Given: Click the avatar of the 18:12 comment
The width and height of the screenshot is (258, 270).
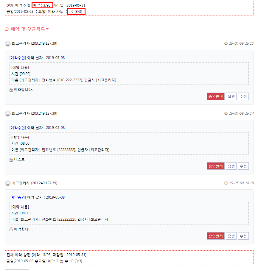Looking at the screenshot, I should [x=7, y=44].
